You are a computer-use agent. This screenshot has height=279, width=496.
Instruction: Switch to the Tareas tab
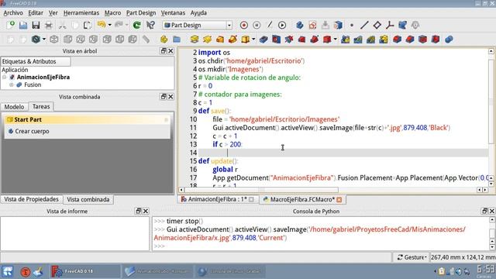[x=41, y=107]
